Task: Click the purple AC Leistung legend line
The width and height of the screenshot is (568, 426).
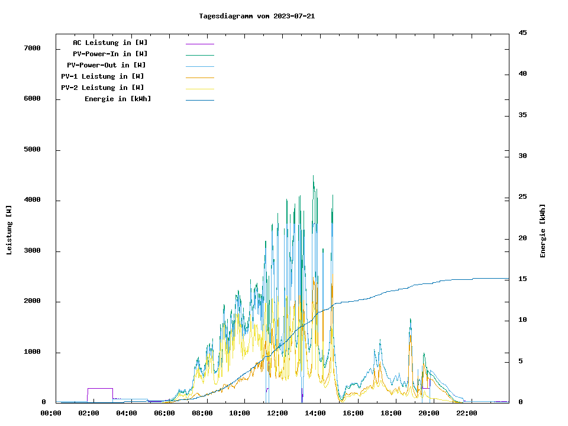Action: (x=199, y=44)
